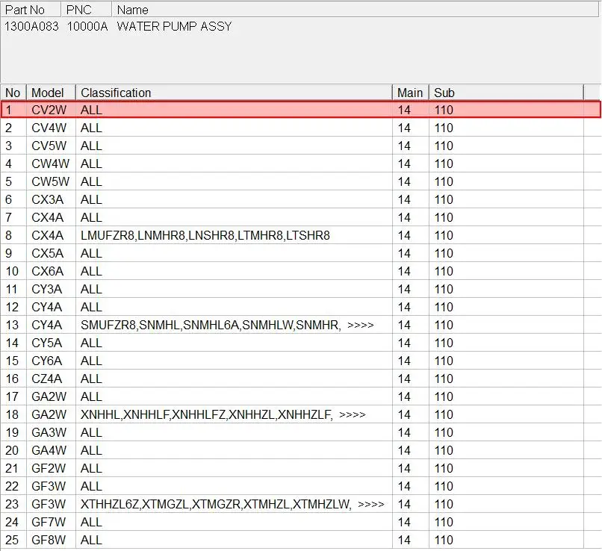Sort by the Model column header

pyautogui.click(x=51, y=93)
